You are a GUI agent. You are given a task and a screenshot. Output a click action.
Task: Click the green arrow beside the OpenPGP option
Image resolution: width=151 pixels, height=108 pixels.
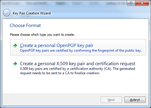click(x=15, y=45)
